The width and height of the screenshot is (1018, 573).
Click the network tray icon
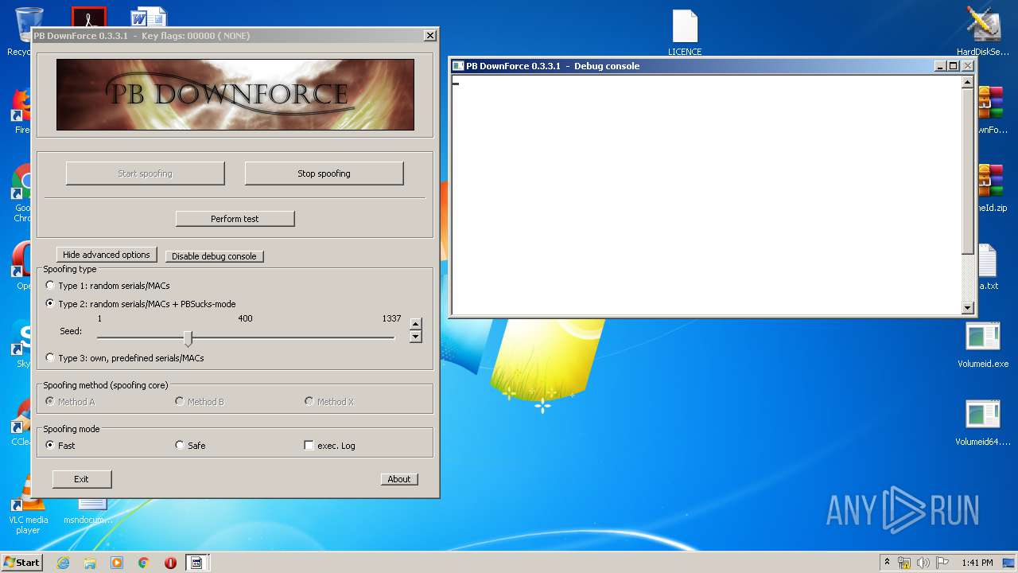(x=904, y=563)
